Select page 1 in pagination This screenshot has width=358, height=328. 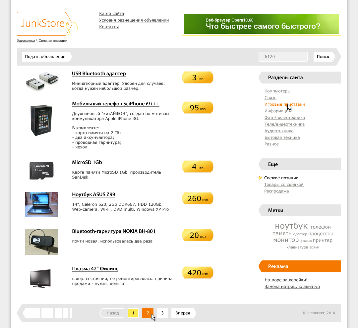pos(133,313)
